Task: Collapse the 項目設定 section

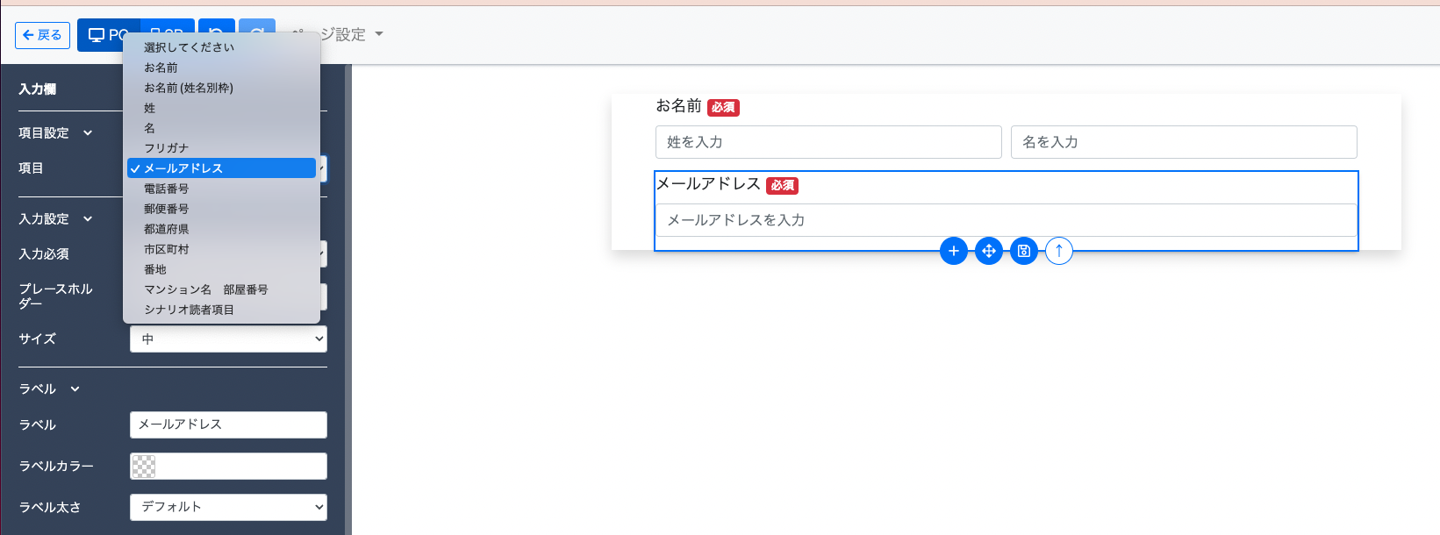Action: click(88, 133)
